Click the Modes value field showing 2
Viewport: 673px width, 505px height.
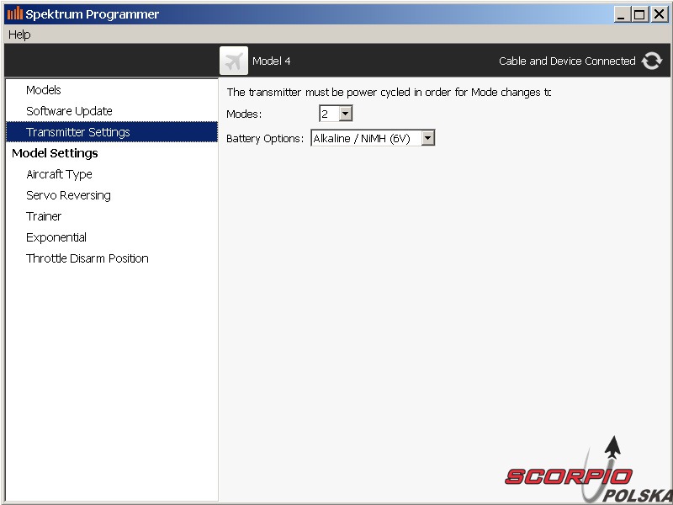(x=329, y=114)
